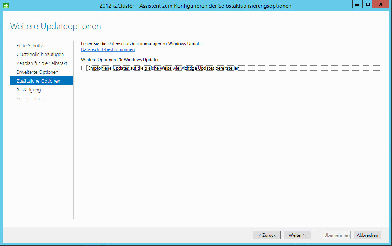Click the wizard icon in the title bar
The height and width of the screenshot is (246, 392).
[x=6, y=6]
